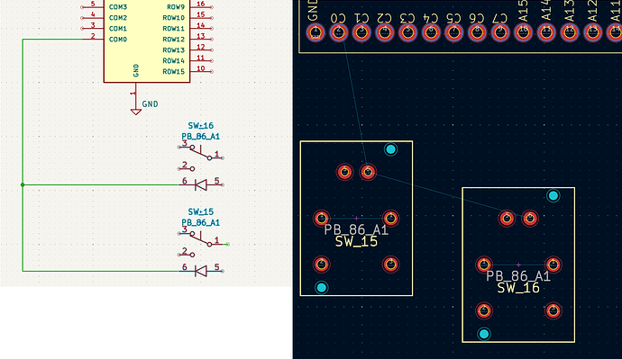Click the SW_15 diode symbol
Screen dimensions: 622x359
(201, 271)
